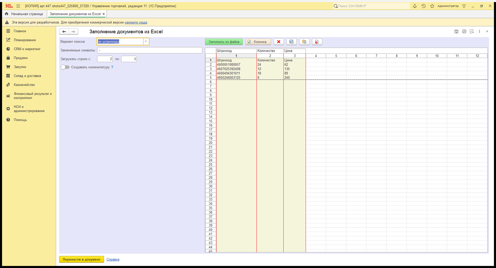Select the Цена cell with value 240

click(295, 78)
